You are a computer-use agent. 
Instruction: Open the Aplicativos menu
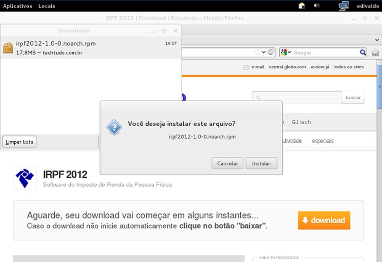pos(17,6)
